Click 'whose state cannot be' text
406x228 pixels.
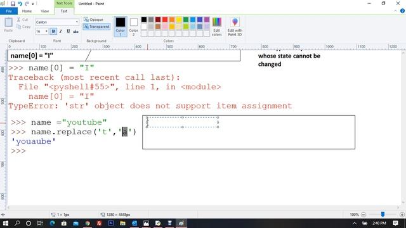pos(289,56)
